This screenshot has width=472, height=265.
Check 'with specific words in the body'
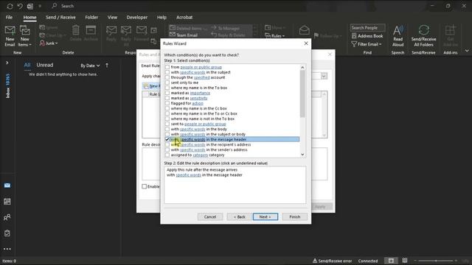coord(167,129)
